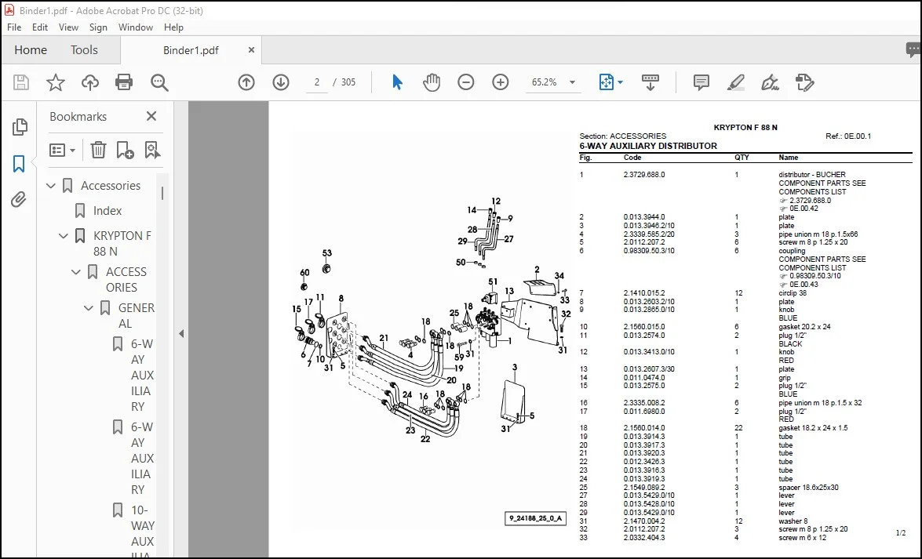922x559 pixels.
Task: Choose the Selection arrow tool
Action: (x=398, y=82)
